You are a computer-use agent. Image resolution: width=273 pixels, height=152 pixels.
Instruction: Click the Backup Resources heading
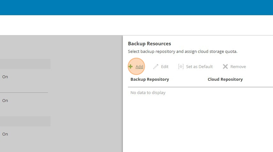(149, 44)
